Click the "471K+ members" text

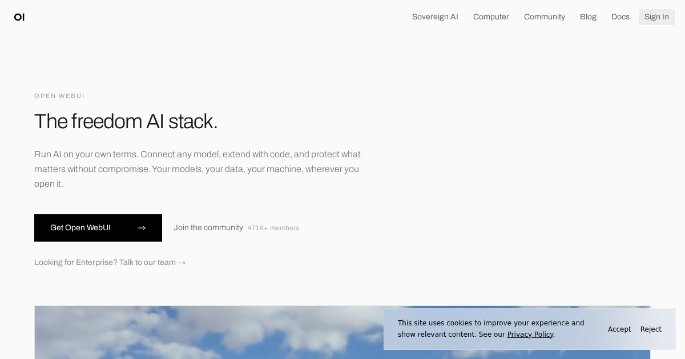[273, 228]
